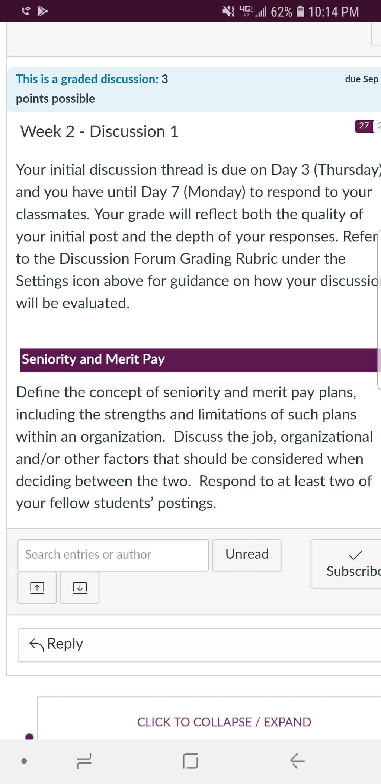
Task: Toggle the Unread filter button
Action: (x=247, y=555)
